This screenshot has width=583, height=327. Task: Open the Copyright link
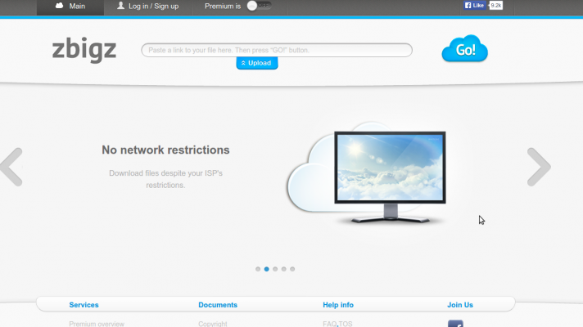coord(213,324)
